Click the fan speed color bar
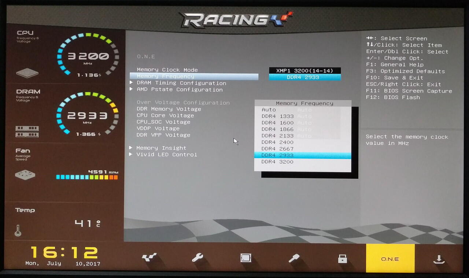This screenshot has width=469, height=278. 87,177
